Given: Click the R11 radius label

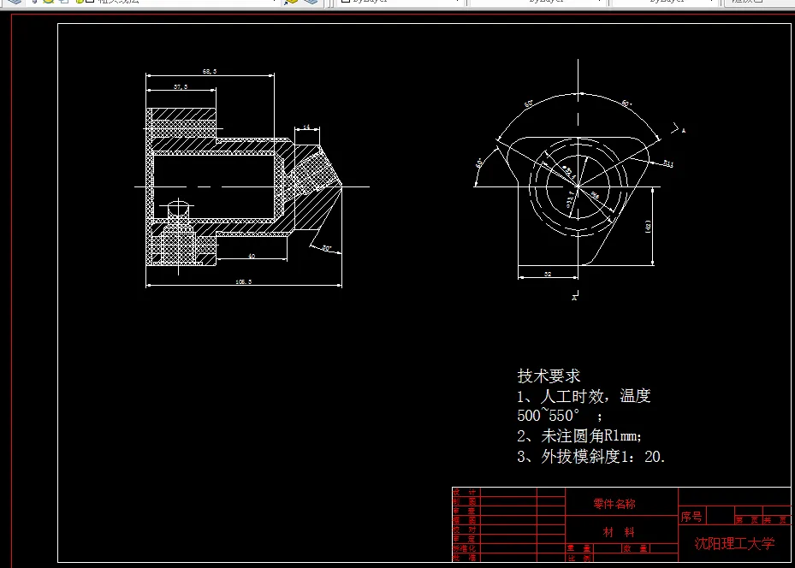Looking at the screenshot, I should point(668,164).
